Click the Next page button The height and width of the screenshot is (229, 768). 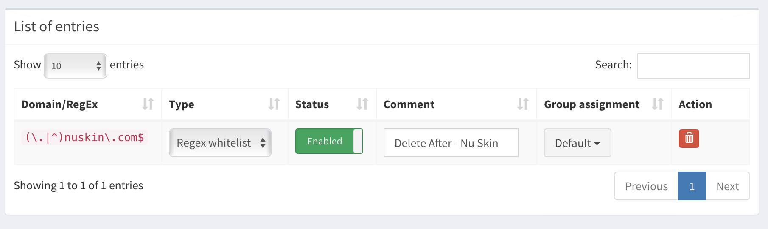click(x=727, y=186)
